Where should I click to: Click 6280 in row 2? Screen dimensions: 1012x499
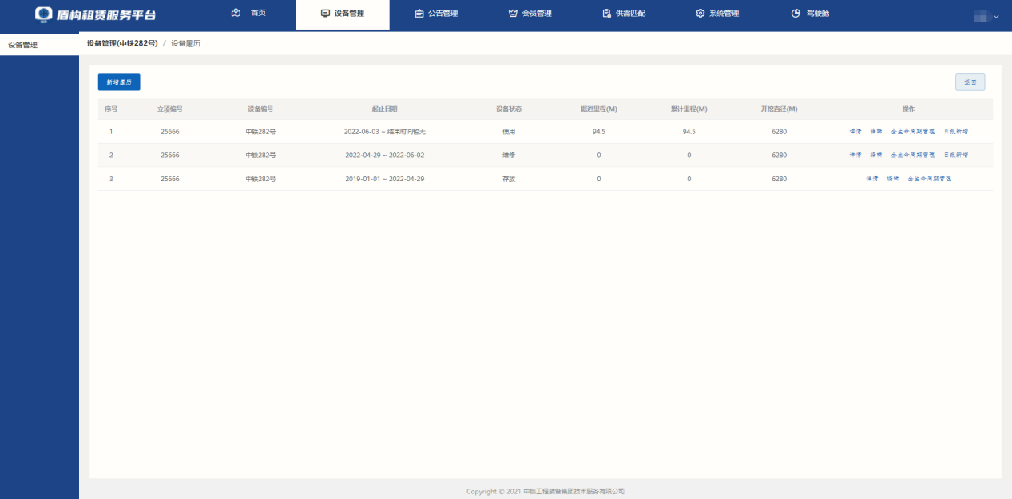pos(779,155)
